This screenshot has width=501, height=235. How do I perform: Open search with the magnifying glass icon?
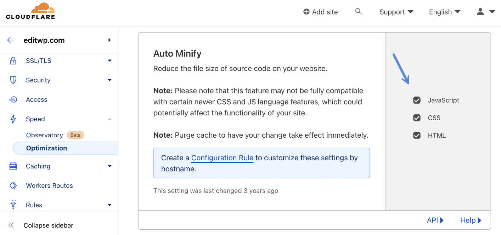pos(359,11)
